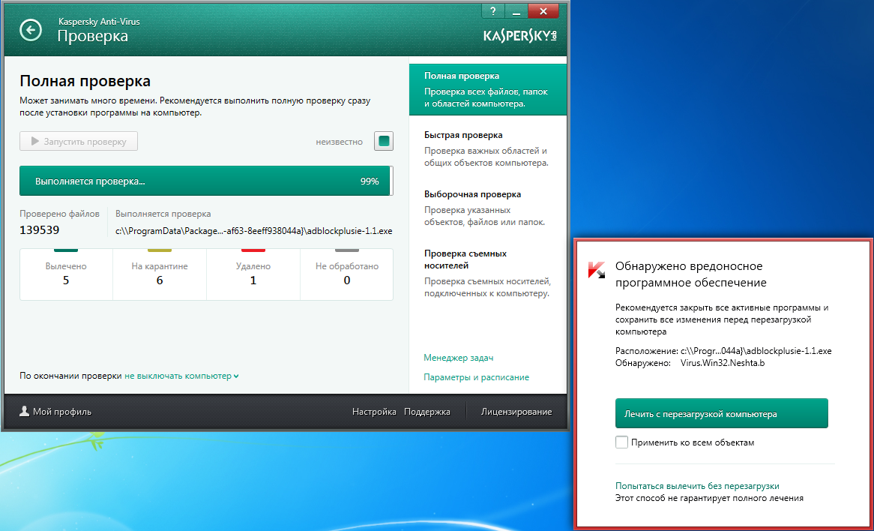The image size is (874, 531).
Task: Click the profile person icon
Action: (x=25, y=411)
